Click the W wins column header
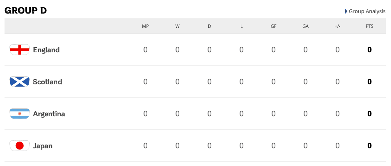391x166 pixels. (177, 26)
